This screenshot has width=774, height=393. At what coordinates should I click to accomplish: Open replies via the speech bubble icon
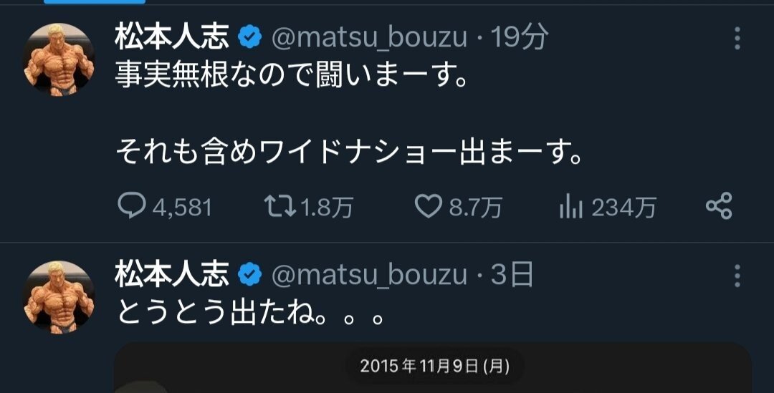click(131, 208)
